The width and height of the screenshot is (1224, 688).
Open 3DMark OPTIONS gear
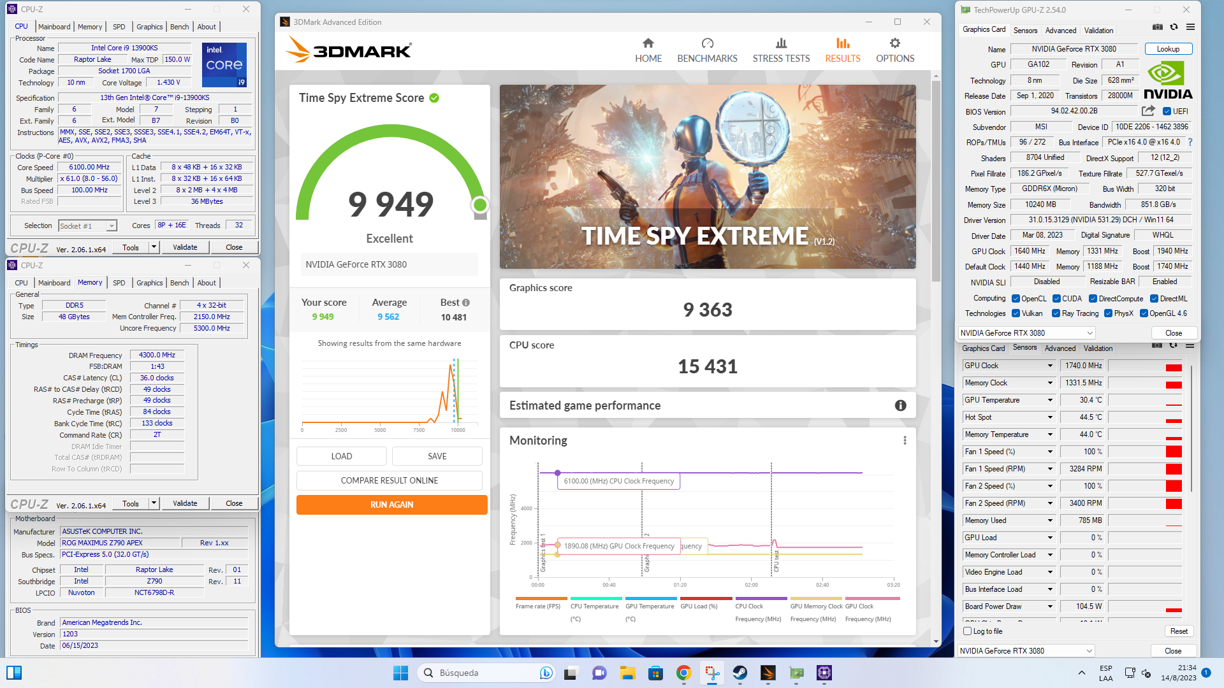pyautogui.click(x=895, y=43)
